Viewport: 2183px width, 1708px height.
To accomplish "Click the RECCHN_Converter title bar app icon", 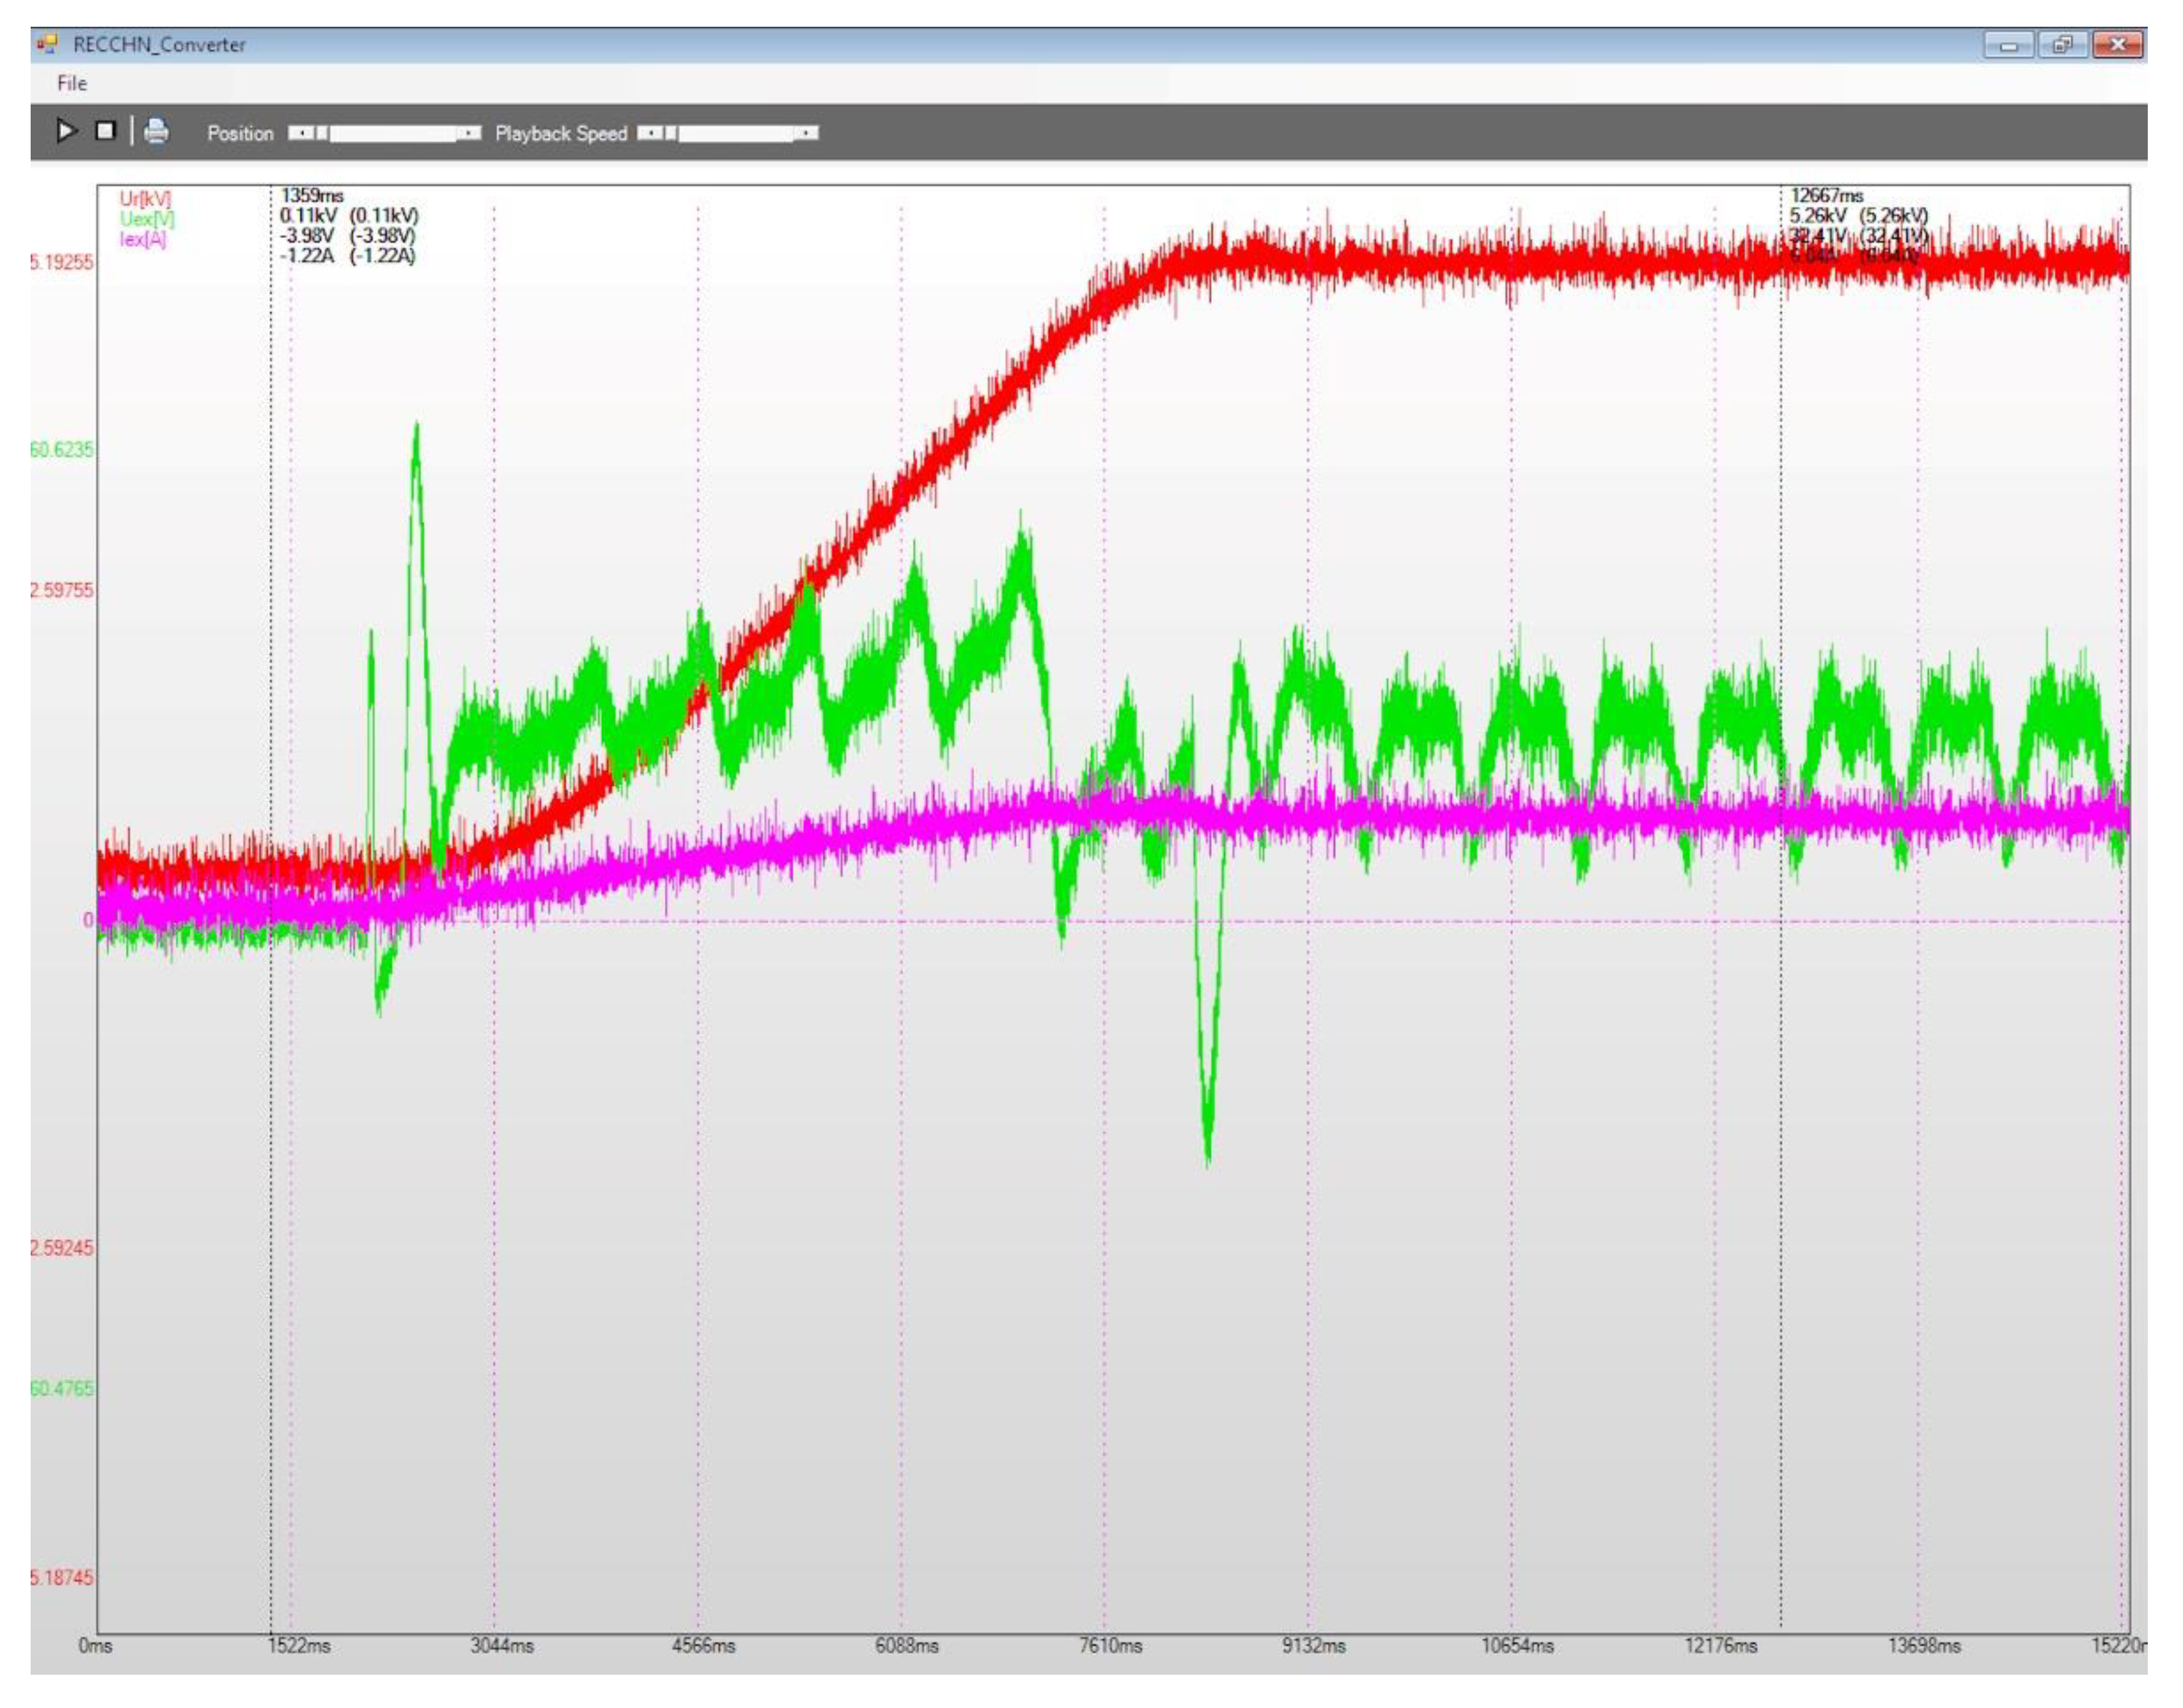I will pyautogui.click(x=47, y=44).
